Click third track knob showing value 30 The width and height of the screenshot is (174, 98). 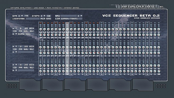click(x=159, y=71)
